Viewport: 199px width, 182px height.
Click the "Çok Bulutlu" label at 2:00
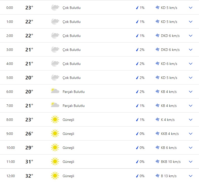(x=71, y=36)
